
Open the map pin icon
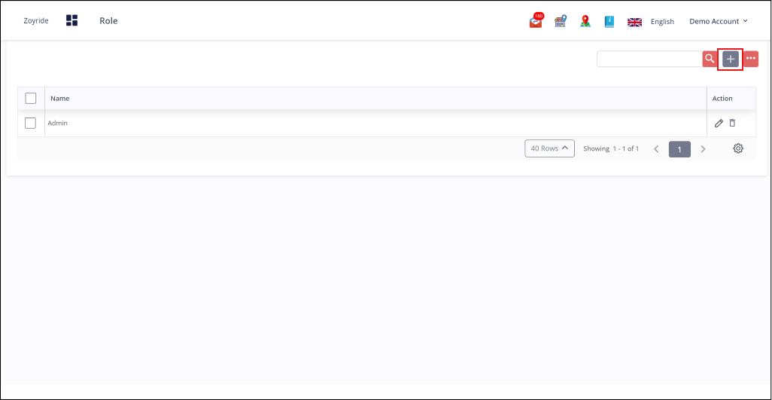(585, 22)
